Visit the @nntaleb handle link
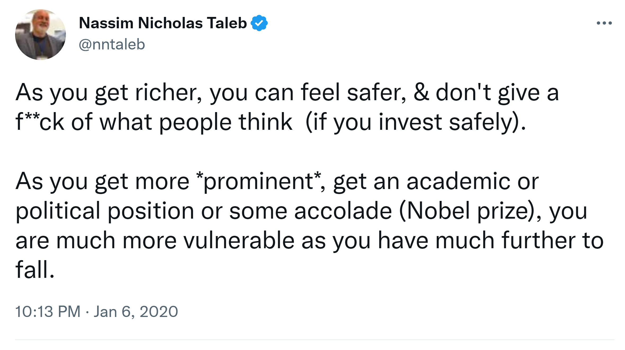This screenshot has height=350, width=625. pyautogui.click(x=112, y=44)
